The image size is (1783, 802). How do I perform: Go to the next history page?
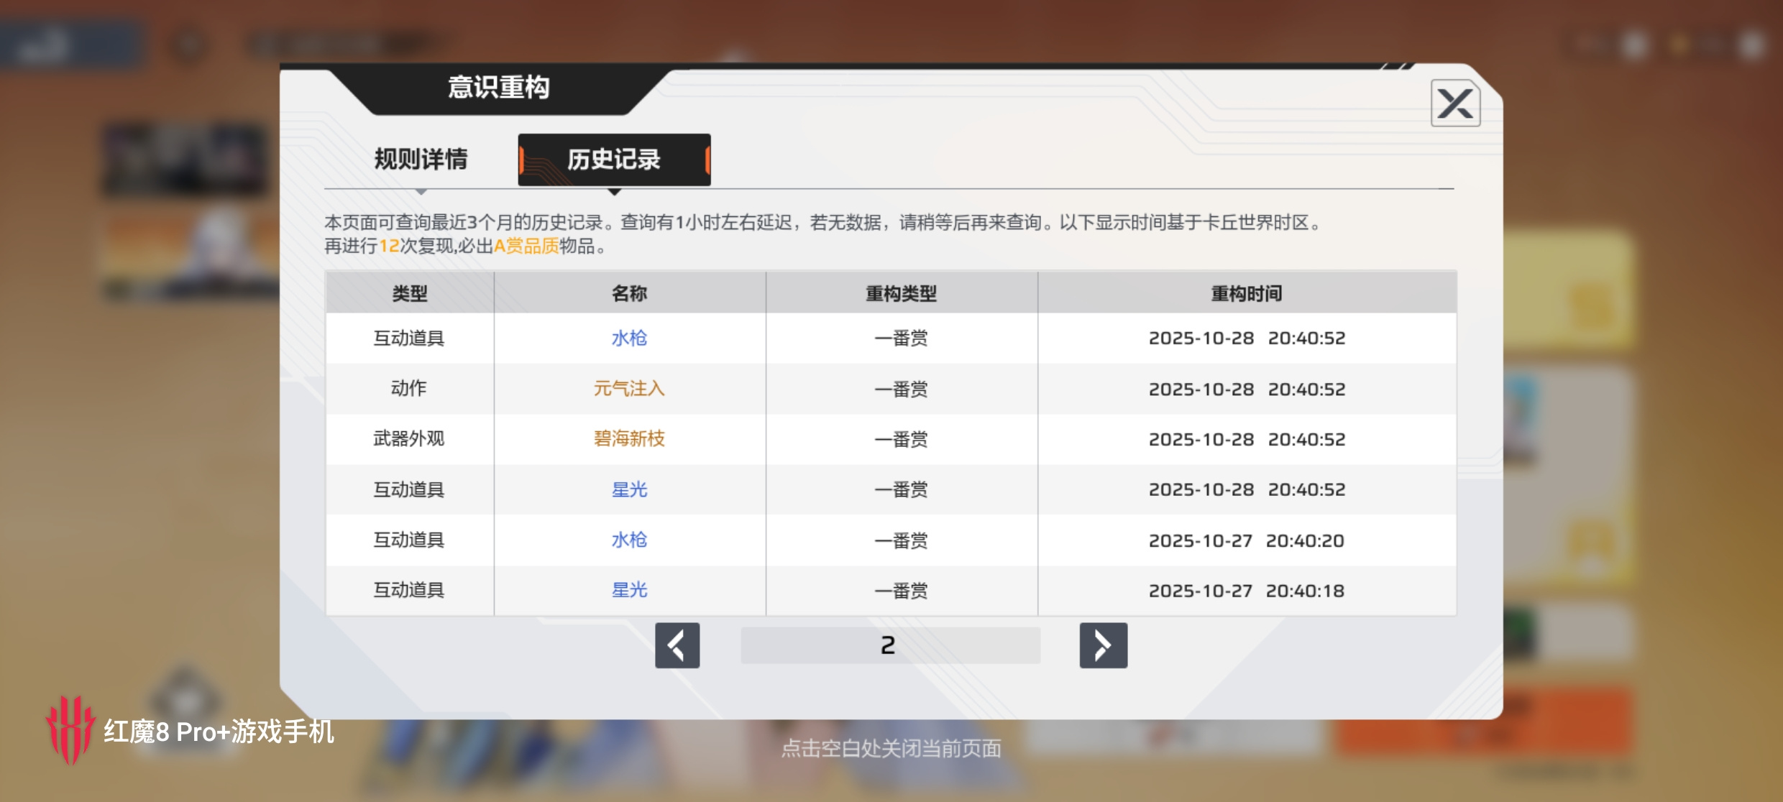pos(1103,645)
